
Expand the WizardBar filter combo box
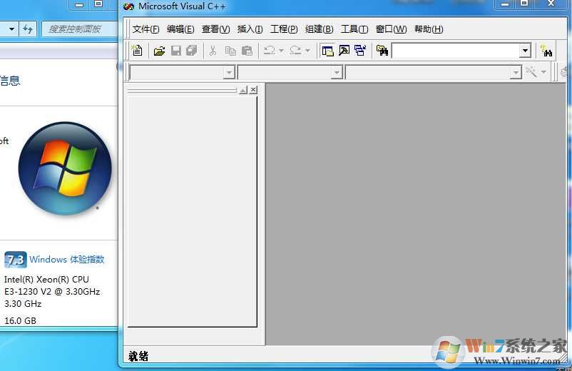pyautogui.click(x=337, y=72)
